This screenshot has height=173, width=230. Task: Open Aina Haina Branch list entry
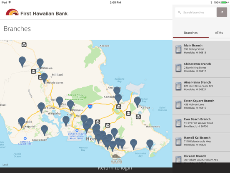coord(201,87)
